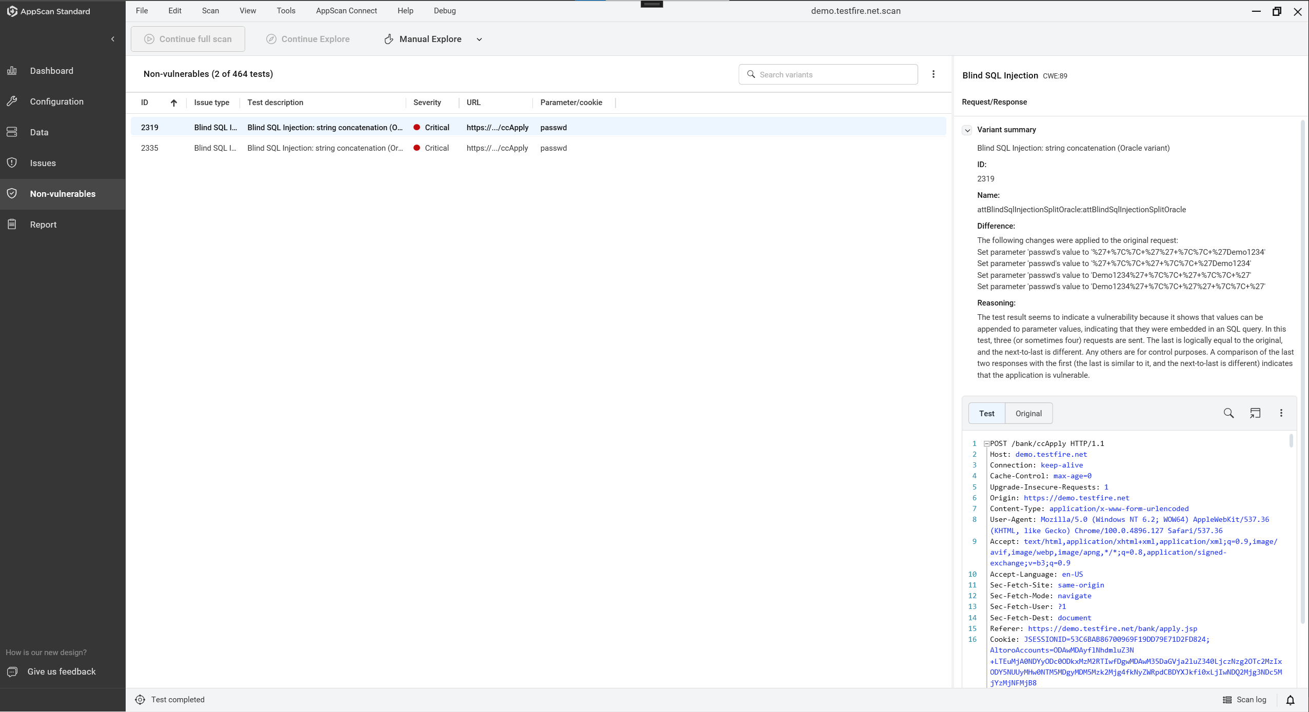Click the Report sidebar icon
Image resolution: width=1309 pixels, height=712 pixels.
click(x=11, y=223)
